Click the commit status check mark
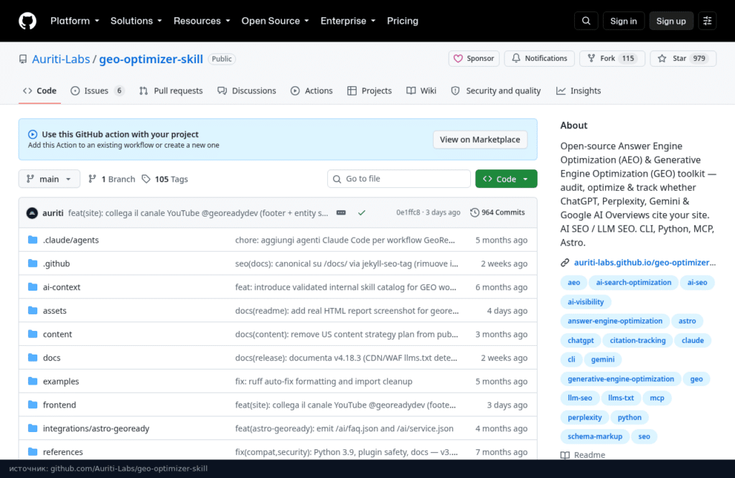 (x=362, y=212)
